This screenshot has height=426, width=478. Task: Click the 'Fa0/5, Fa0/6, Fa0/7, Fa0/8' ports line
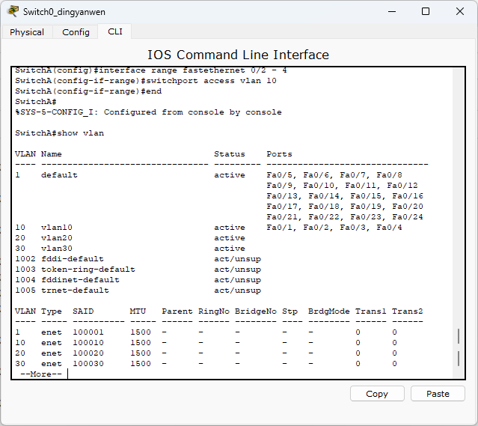coord(334,175)
